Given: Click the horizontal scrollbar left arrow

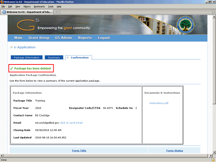Looking at the screenshot, I should [1, 155].
